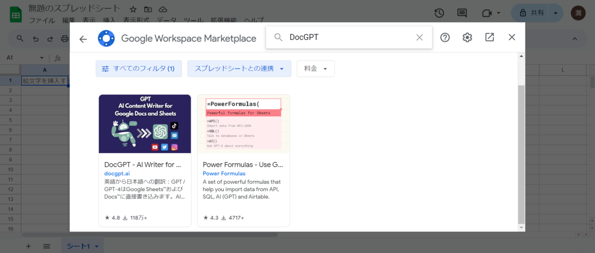The width and height of the screenshot is (595, 253).
Task: Click the Google Workspace Marketplace logo
Action: click(106, 38)
